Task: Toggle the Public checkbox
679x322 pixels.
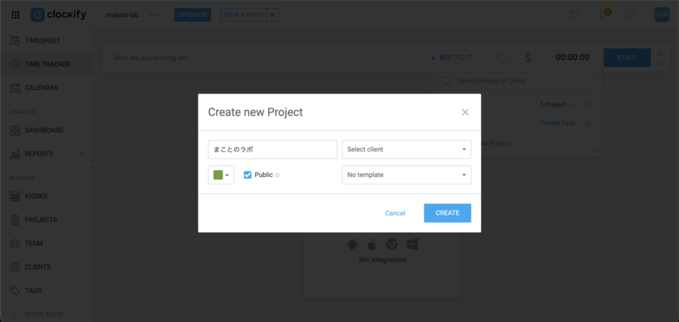Action: [x=247, y=175]
